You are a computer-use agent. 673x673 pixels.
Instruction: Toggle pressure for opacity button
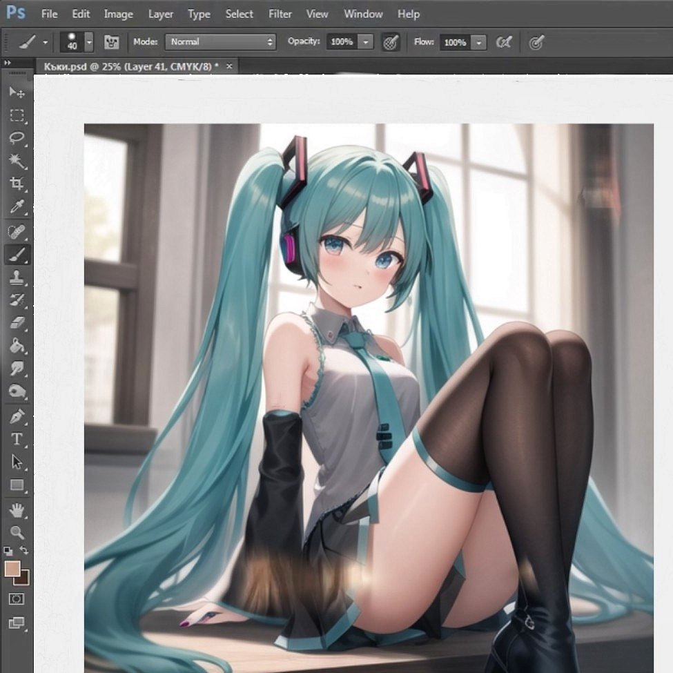coord(391,42)
